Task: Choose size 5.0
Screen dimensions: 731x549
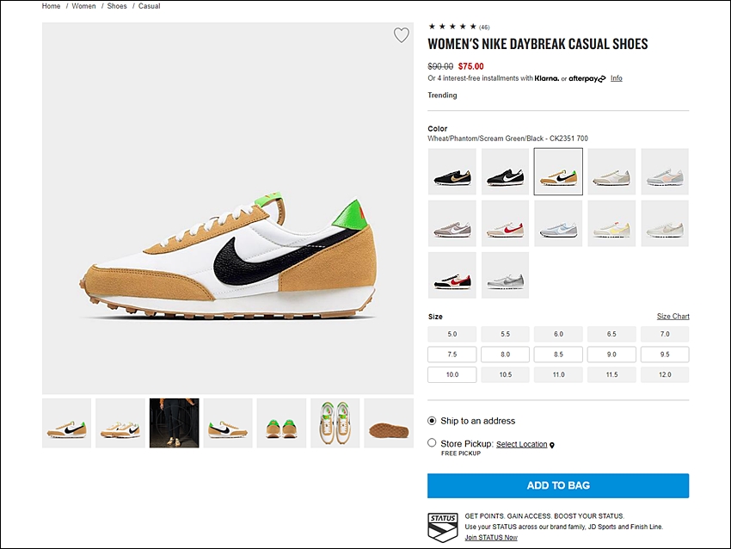Action: 452,334
